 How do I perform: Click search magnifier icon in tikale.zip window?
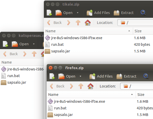pyautogui.click(x=143, y=13)
